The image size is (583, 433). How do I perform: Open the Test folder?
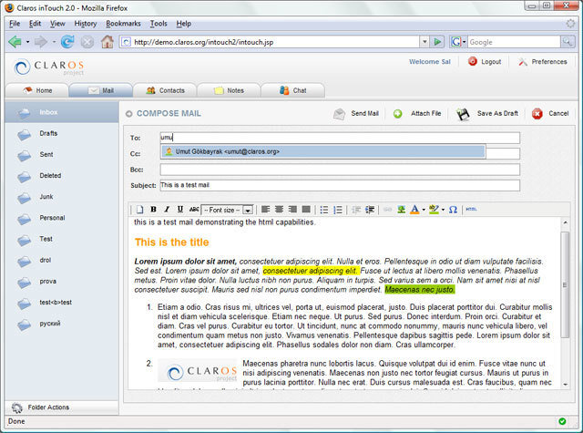pos(62,239)
